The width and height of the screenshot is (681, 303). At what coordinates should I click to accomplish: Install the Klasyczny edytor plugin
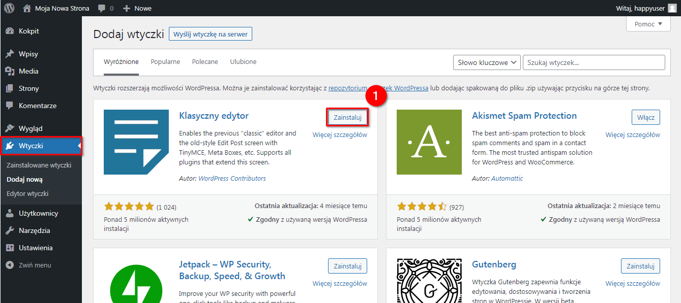point(347,117)
